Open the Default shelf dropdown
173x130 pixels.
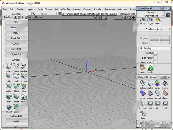click(150, 12)
